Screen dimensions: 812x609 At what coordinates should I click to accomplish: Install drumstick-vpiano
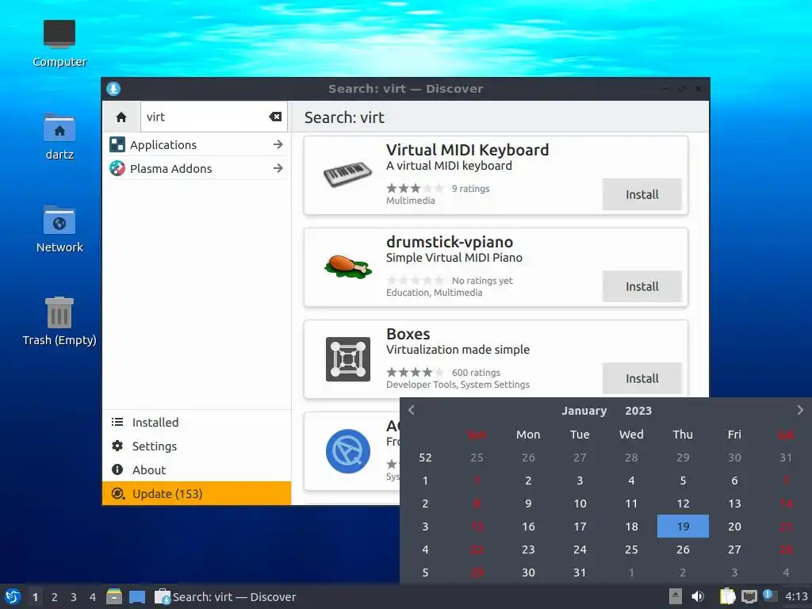tap(642, 286)
